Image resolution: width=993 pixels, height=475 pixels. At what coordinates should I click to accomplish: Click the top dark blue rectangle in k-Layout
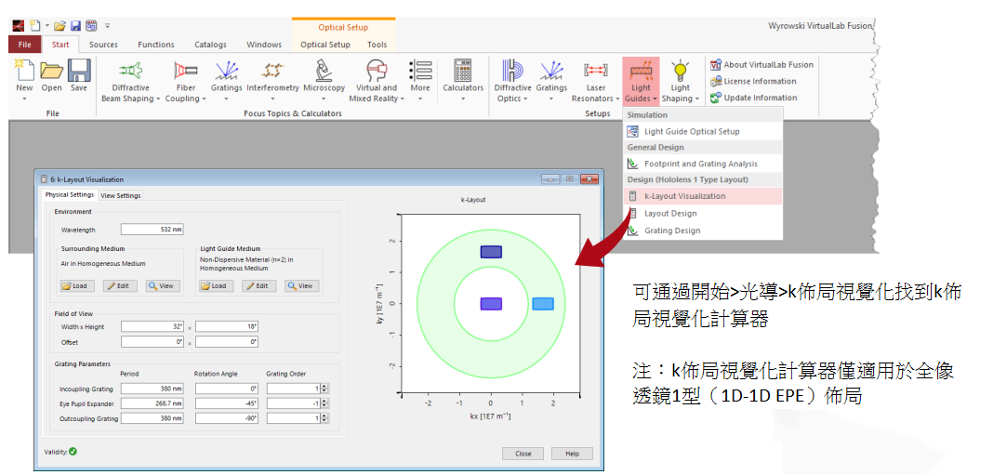click(491, 252)
